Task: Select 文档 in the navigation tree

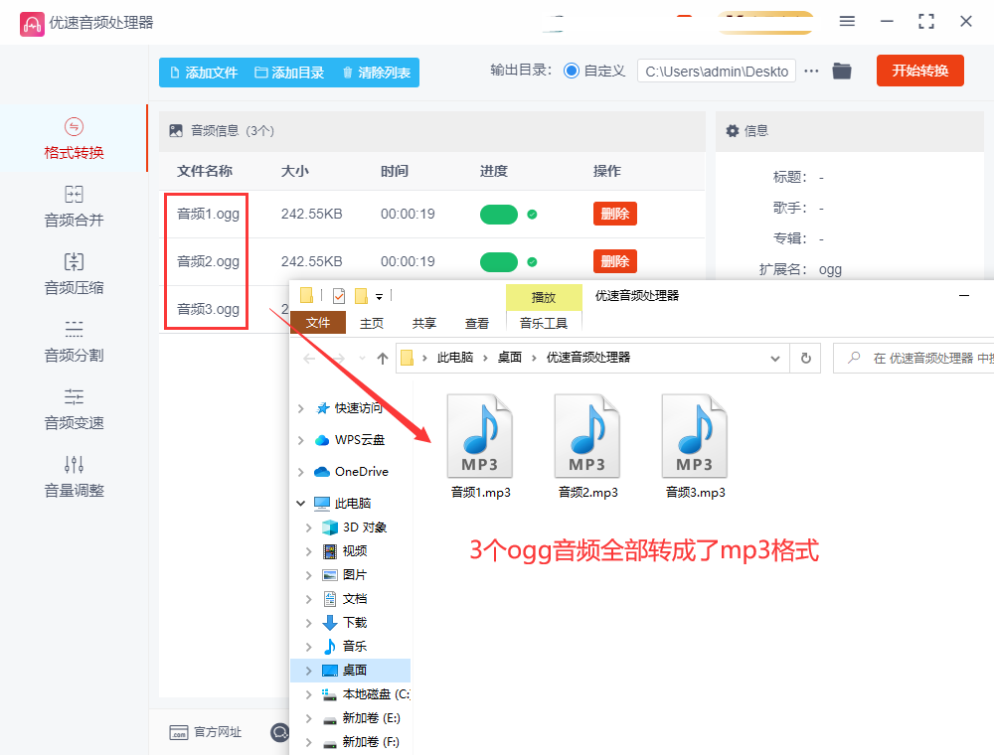Action: point(355,599)
